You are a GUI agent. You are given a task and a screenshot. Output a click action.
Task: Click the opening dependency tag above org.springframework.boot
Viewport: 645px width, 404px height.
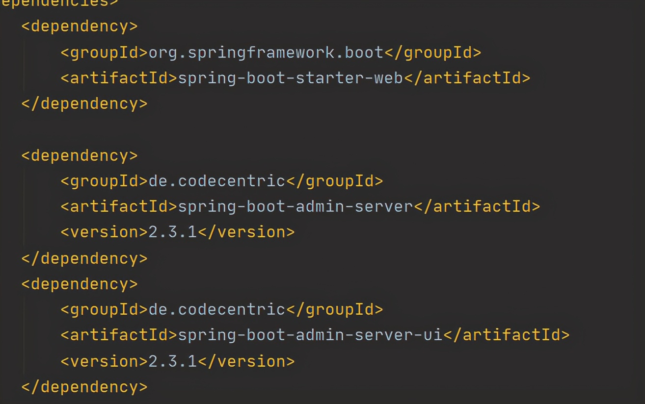pyautogui.click(x=80, y=26)
